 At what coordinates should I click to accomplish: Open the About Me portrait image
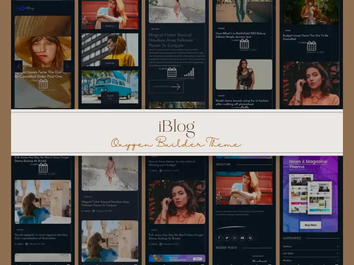click(244, 188)
